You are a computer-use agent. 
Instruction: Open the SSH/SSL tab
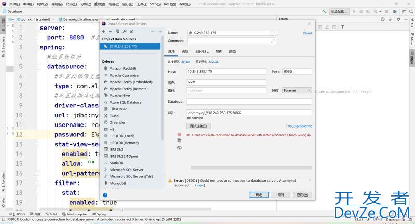click(202, 51)
